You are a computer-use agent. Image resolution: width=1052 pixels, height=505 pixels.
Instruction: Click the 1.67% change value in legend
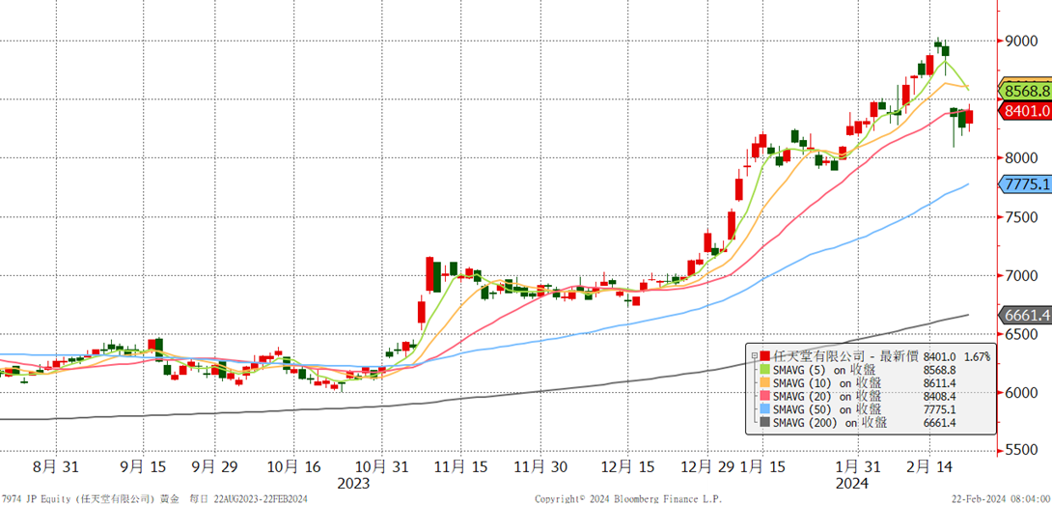976,356
